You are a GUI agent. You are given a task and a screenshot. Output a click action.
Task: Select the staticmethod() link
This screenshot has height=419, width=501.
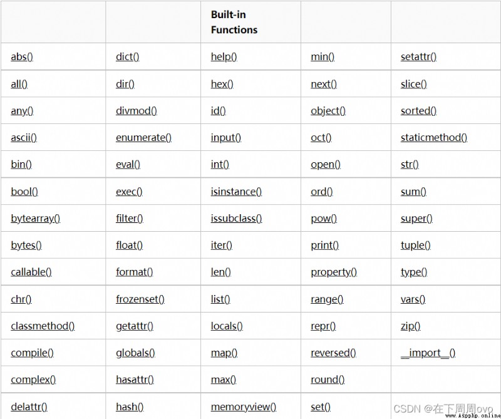433,138
